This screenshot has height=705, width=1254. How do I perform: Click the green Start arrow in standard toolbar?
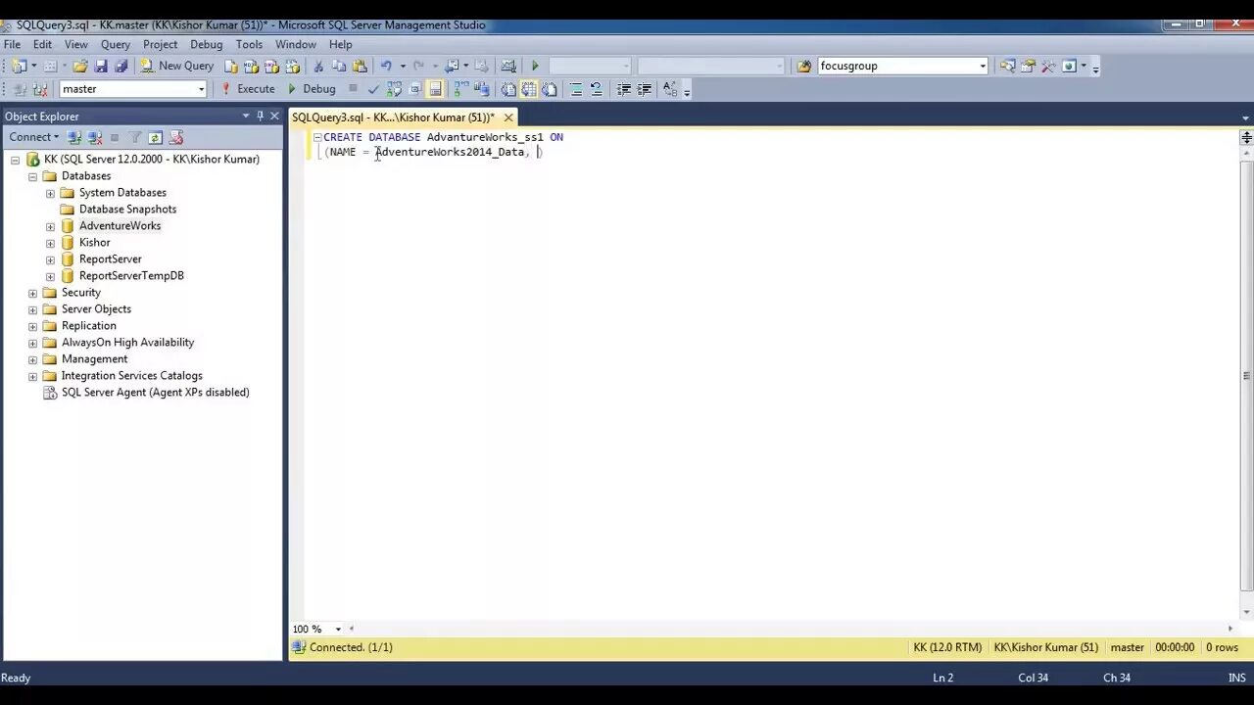tap(535, 67)
